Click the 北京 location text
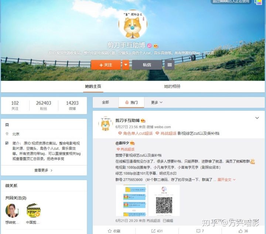Viewport: 266px width, 234px height. pyautogui.click(x=16, y=134)
